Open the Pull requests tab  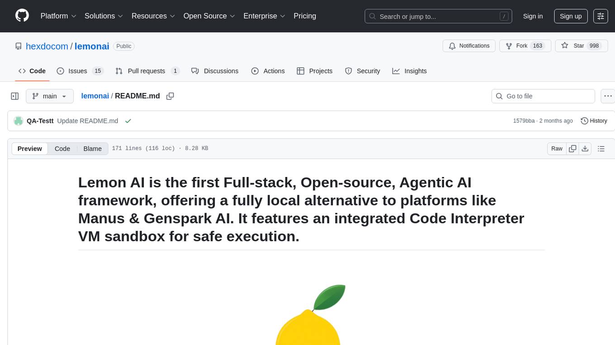click(x=147, y=71)
